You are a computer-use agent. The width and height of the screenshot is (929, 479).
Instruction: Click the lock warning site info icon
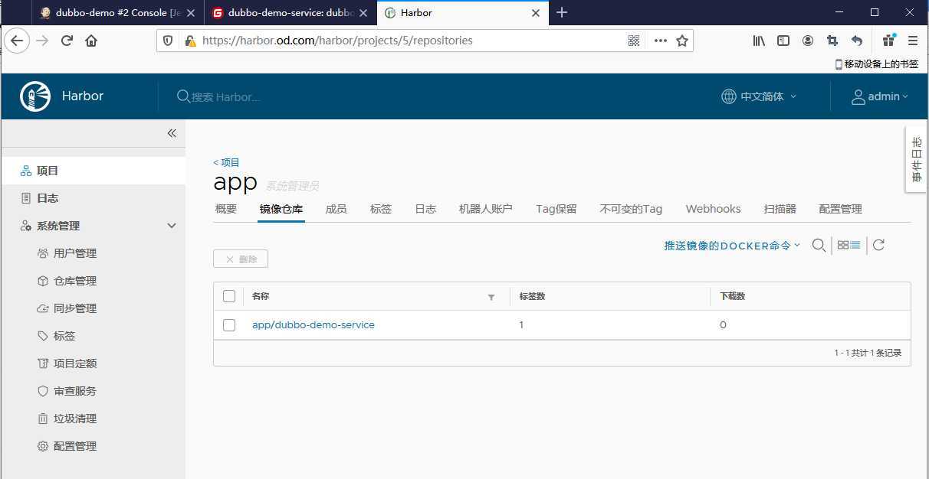coord(189,41)
